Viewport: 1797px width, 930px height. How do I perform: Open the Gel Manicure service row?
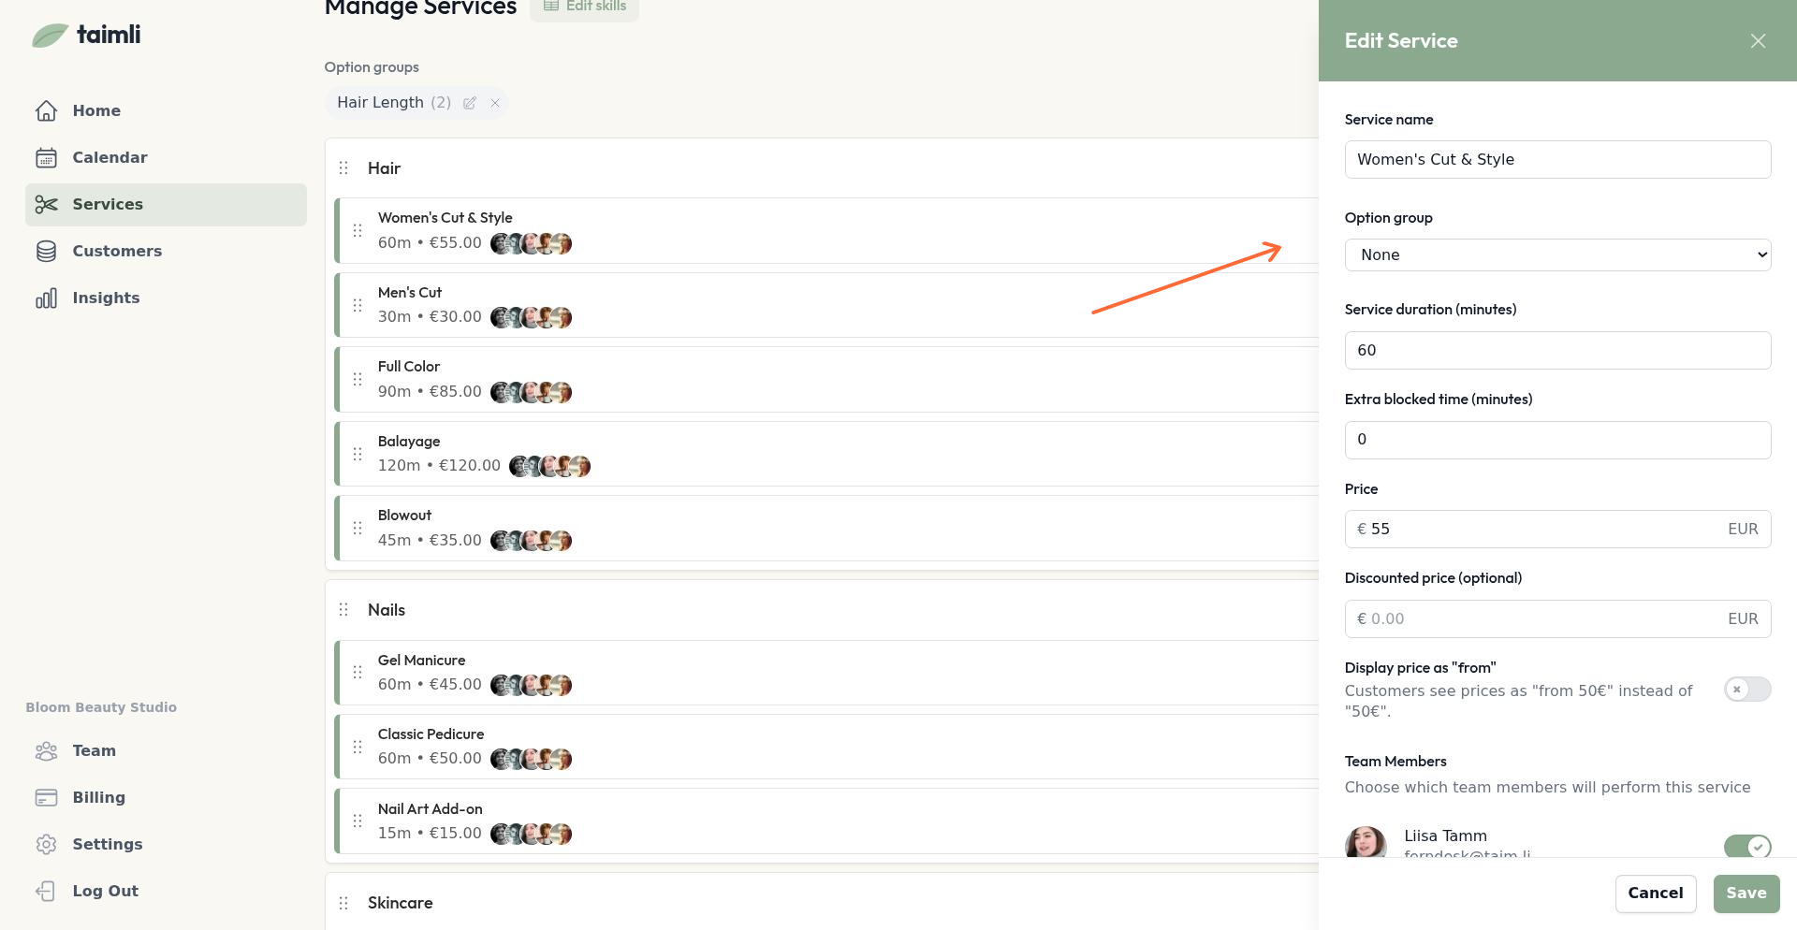[x=749, y=673]
